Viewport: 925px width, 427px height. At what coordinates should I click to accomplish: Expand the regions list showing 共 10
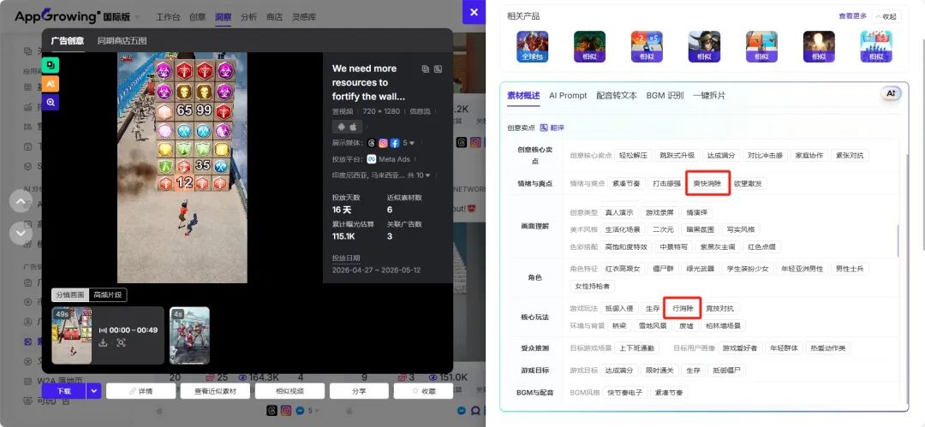pyautogui.click(x=419, y=175)
